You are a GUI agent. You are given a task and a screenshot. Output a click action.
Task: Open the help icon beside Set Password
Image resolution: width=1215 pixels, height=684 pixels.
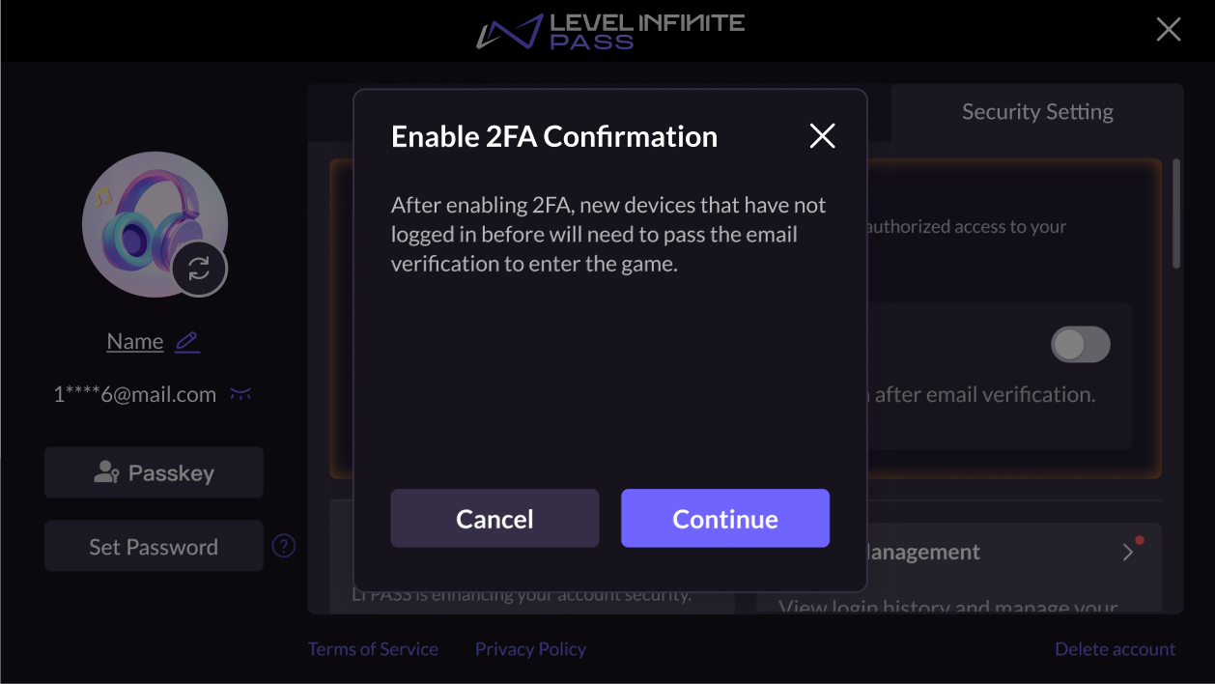283,546
